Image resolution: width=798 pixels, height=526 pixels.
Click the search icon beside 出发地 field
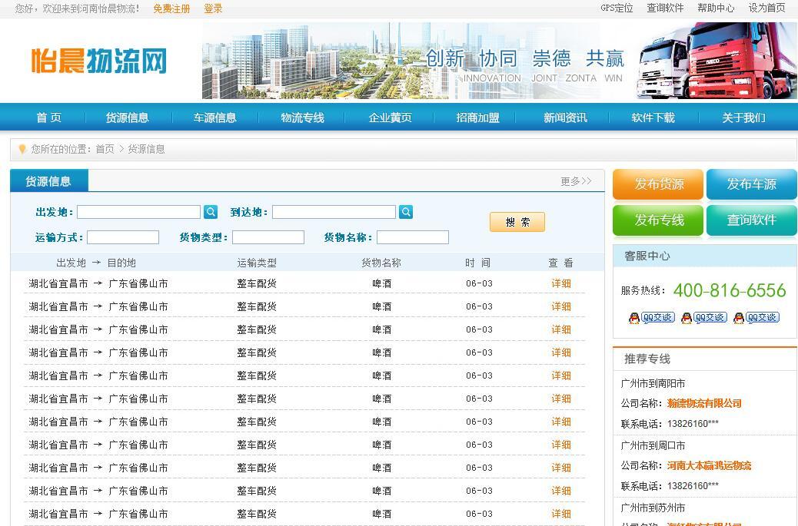[211, 212]
